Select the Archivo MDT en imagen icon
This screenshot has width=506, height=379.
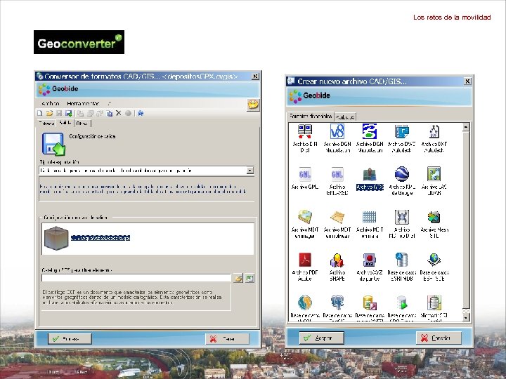click(x=304, y=217)
